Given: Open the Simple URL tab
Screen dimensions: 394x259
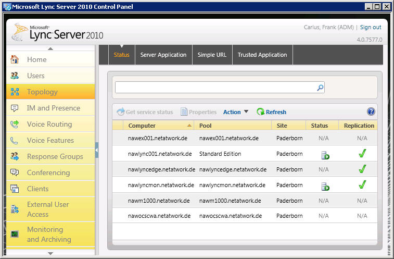Looking at the screenshot, I should tap(212, 55).
